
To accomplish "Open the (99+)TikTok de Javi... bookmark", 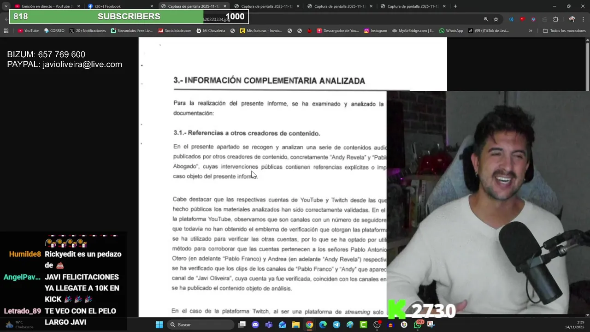I will coord(489,31).
